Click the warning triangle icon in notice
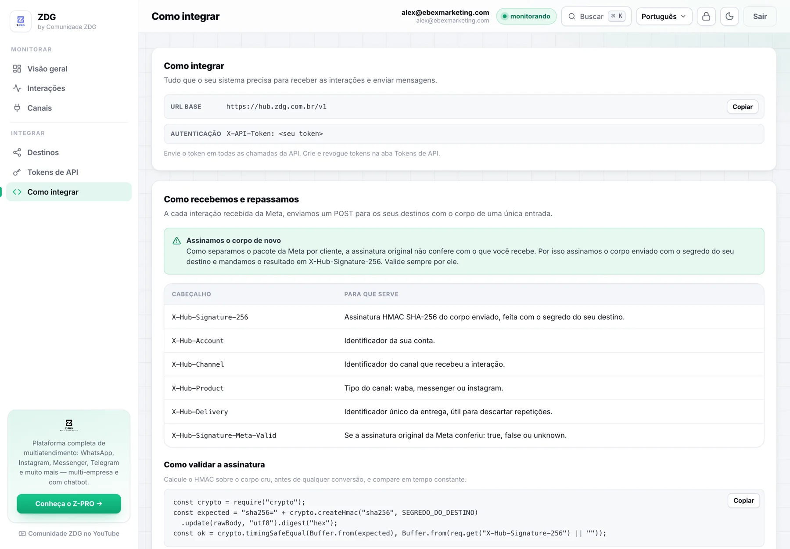The image size is (790, 549). pos(176,241)
